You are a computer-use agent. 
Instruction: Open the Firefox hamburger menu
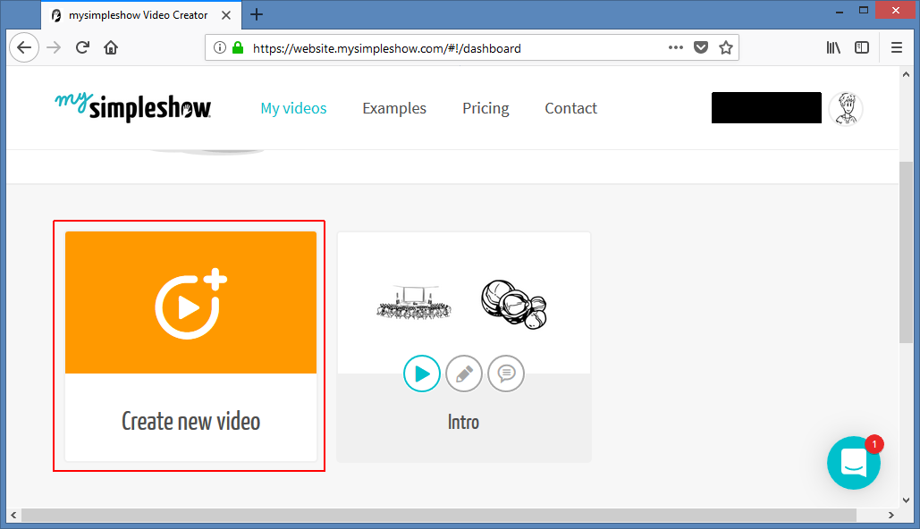[x=897, y=48]
